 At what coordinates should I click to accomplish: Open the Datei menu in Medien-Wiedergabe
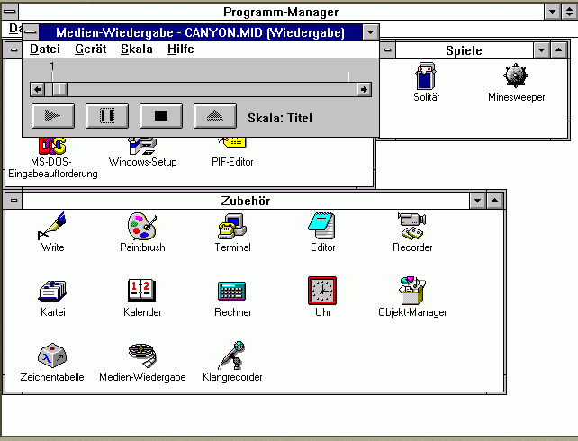tap(45, 49)
